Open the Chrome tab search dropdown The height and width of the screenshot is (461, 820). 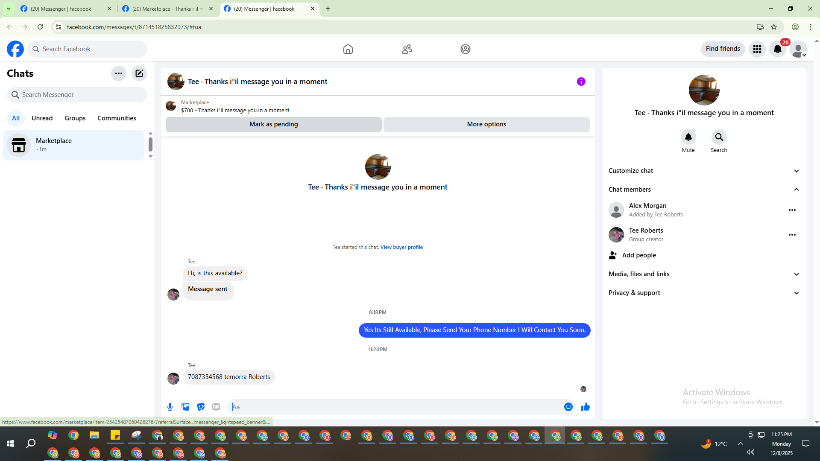pyautogui.click(x=8, y=9)
